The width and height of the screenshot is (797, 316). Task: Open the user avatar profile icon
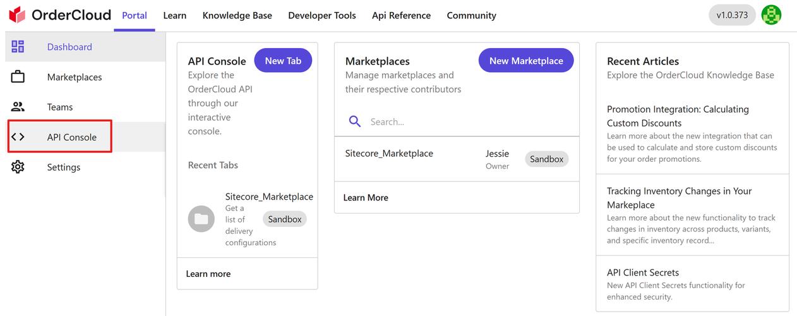[x=771, y=15]
